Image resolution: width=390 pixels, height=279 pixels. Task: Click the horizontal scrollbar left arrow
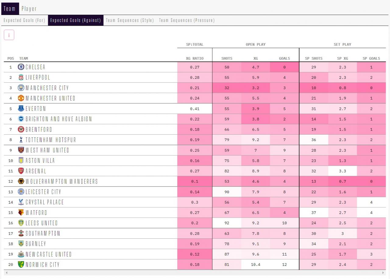click(x=6, y=272)
